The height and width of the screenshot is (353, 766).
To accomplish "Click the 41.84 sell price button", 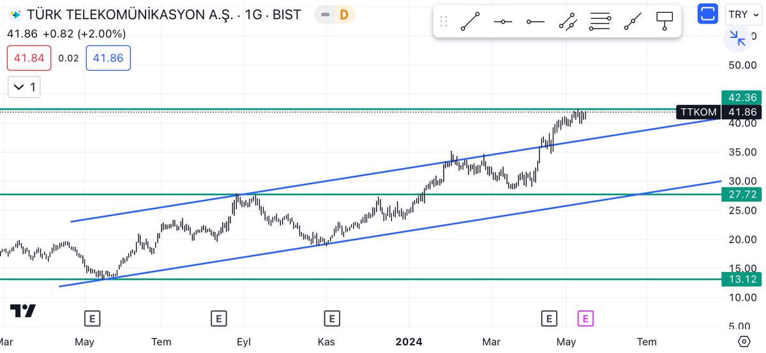I will click(x=29, y=58).
